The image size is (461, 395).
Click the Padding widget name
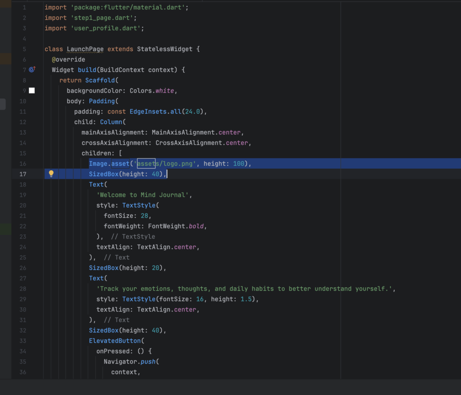click(x=102, y=101)
